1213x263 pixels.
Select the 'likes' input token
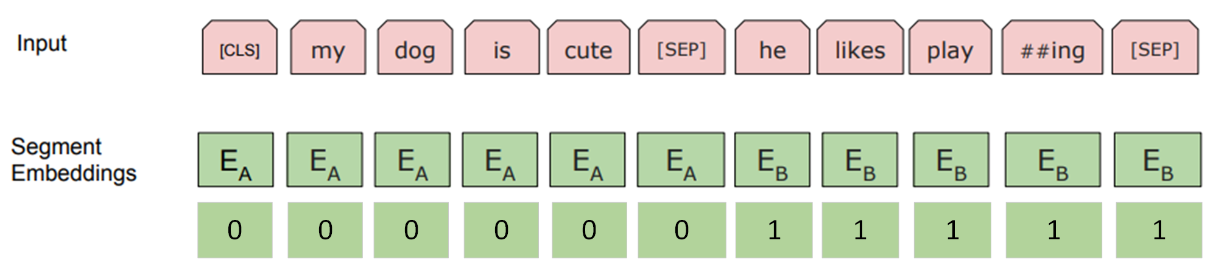(860, 48)
